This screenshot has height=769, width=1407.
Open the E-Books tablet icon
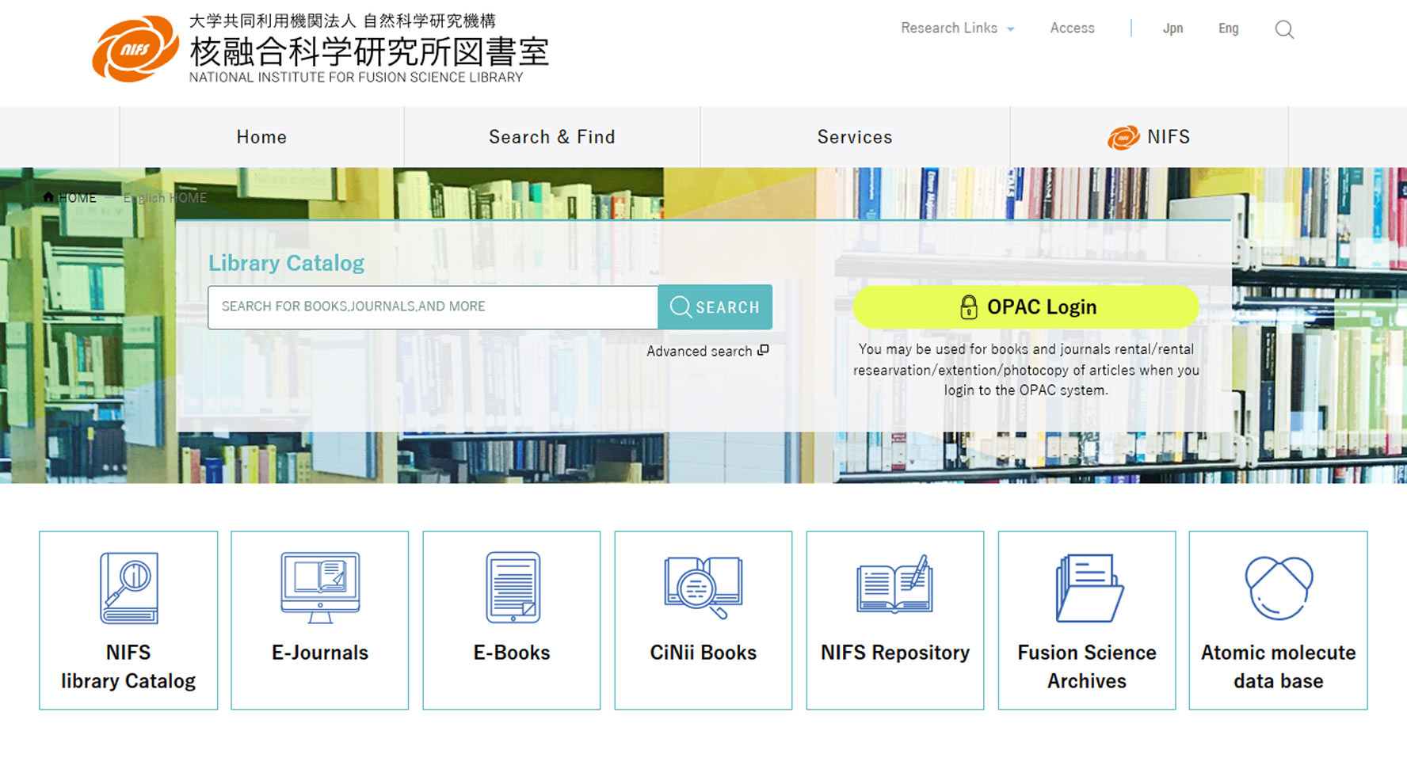513,588
